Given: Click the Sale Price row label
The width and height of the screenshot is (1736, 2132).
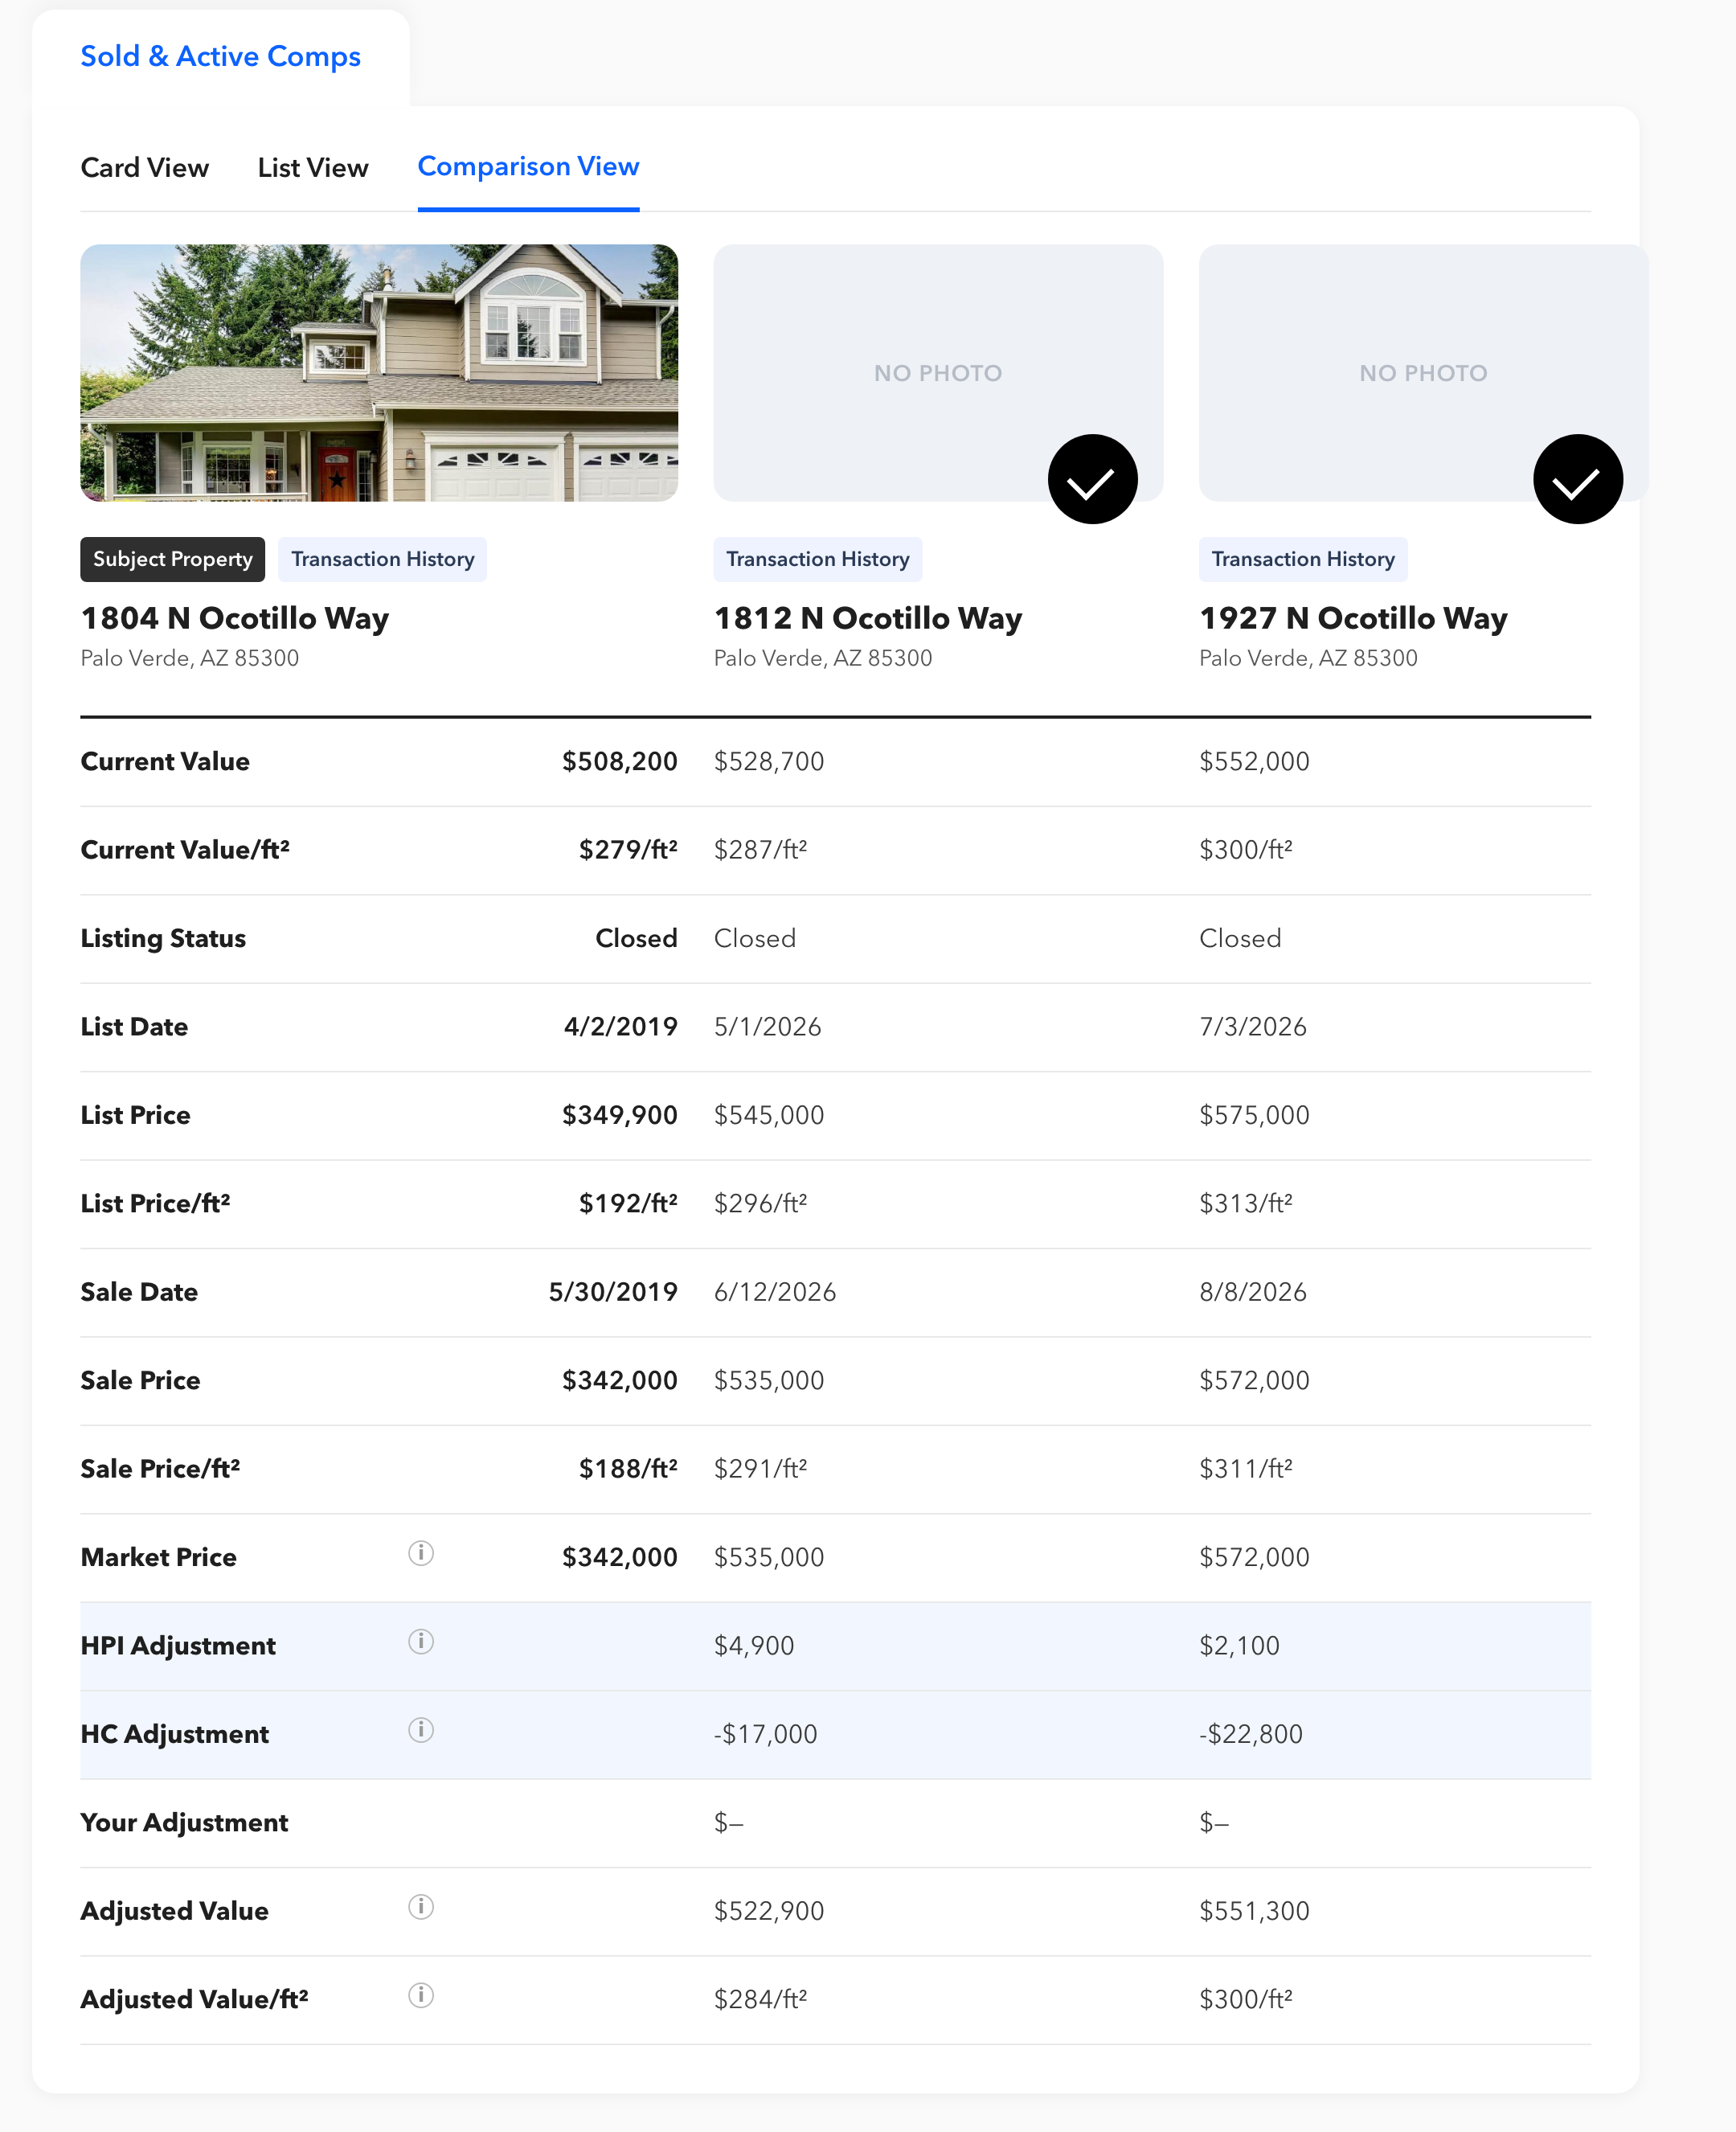Looking at the screenshot, I should [x=141, y=1380].
